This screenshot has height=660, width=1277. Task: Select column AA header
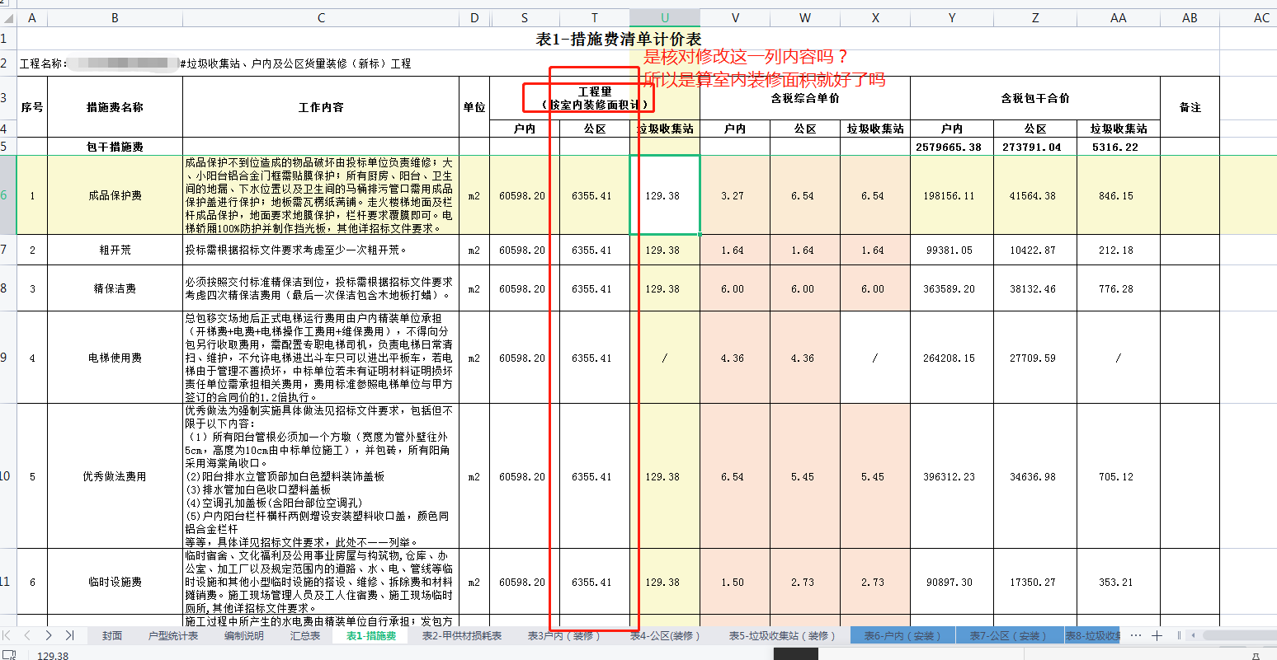1119,18
